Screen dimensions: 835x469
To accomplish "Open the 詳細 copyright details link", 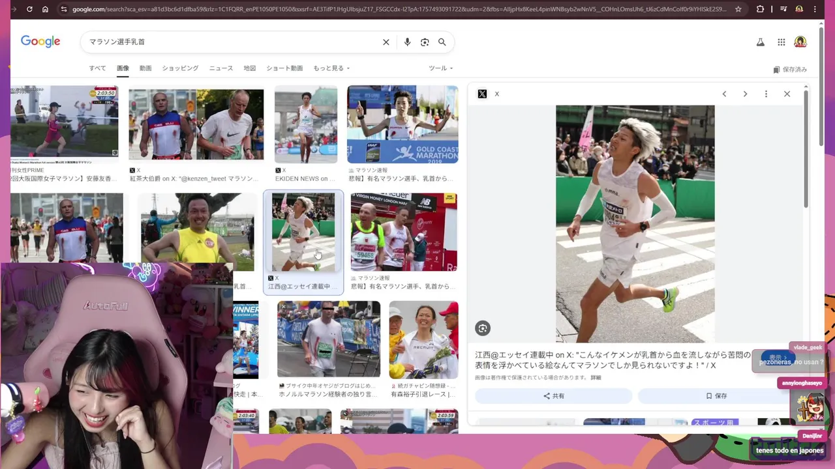I will click(x=596, y=378).
